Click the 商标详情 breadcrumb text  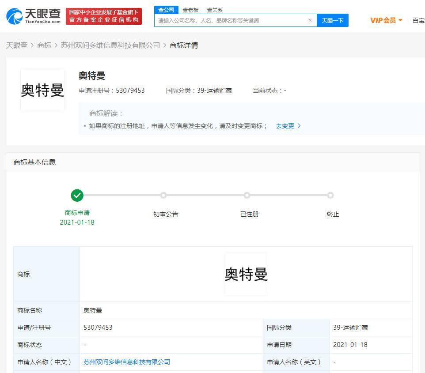pos(184,45)
